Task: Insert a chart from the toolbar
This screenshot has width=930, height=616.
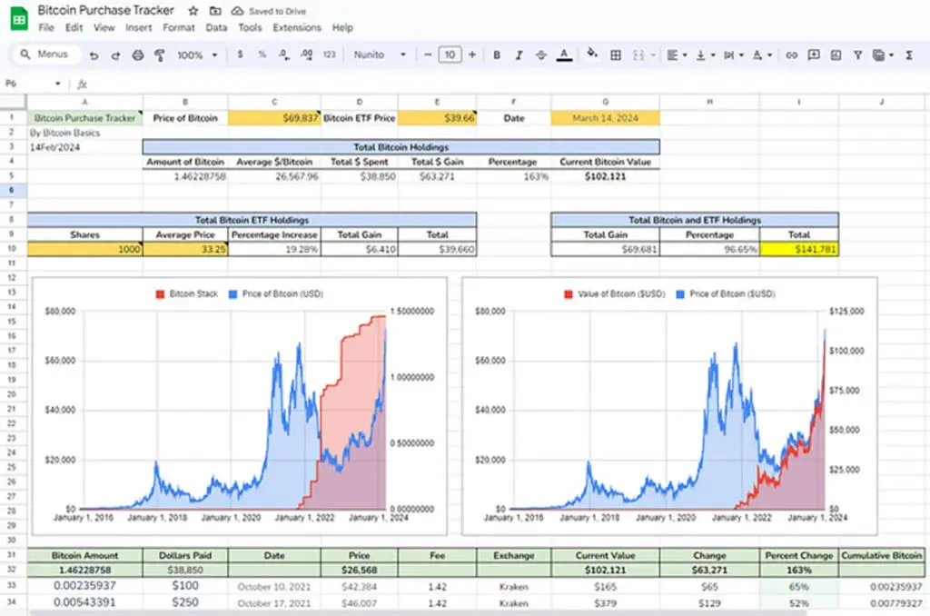Action: tap(836, 55)
